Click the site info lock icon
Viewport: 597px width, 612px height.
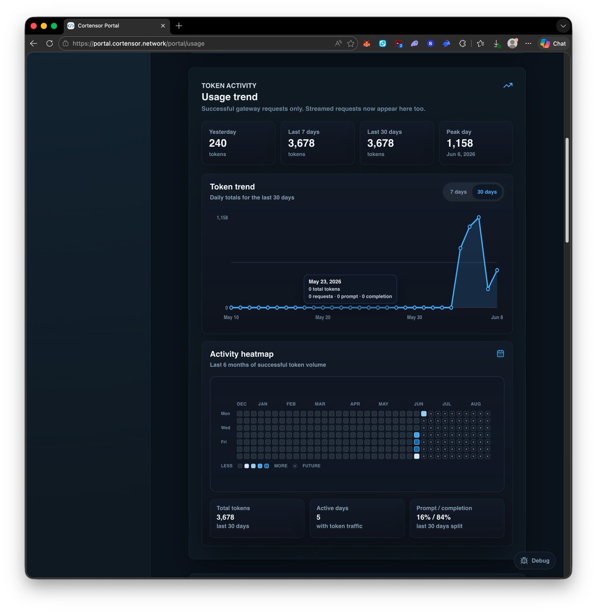pyautogui.click(x=65, y=43)
